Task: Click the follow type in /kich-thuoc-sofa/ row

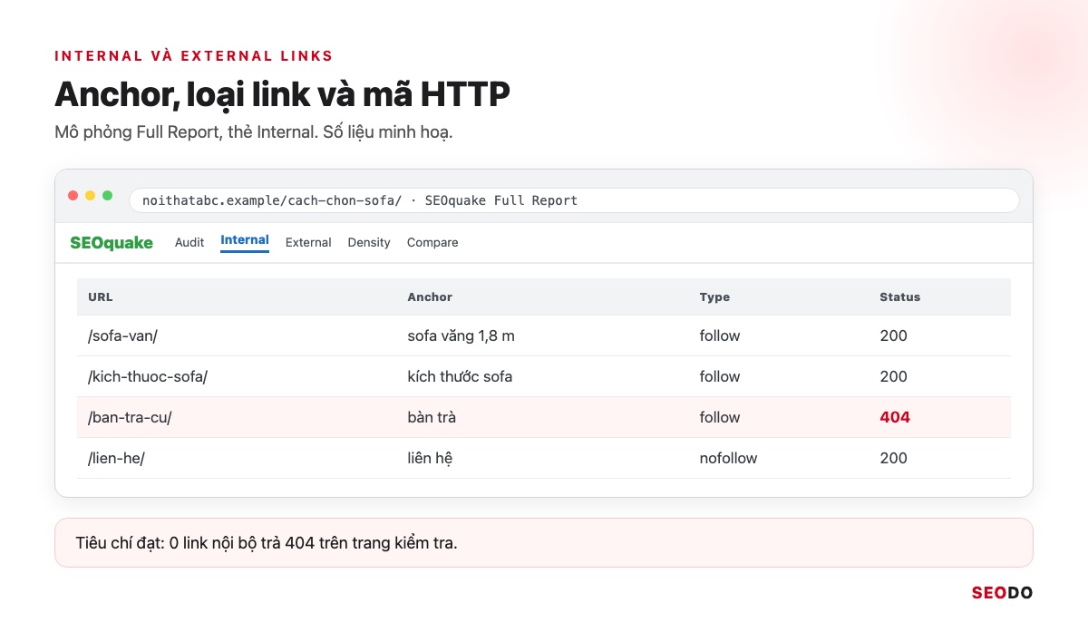Action: (720, 376)
